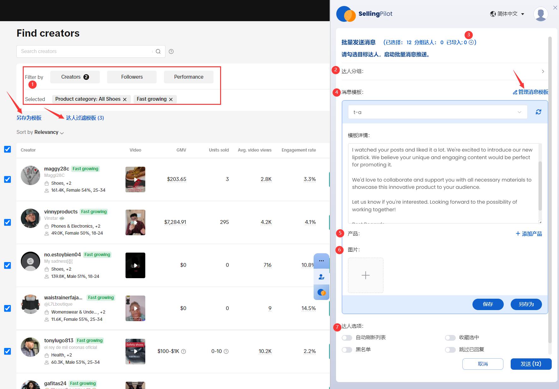Click the search magnifier icon
This screenshot has height=389, width=559.
click(x=158, y=51)
